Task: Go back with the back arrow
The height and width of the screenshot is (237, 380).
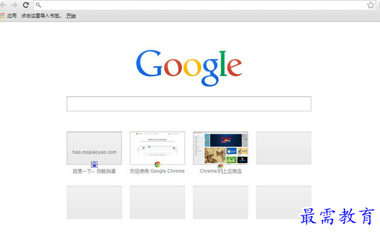Action: [3, 5]
